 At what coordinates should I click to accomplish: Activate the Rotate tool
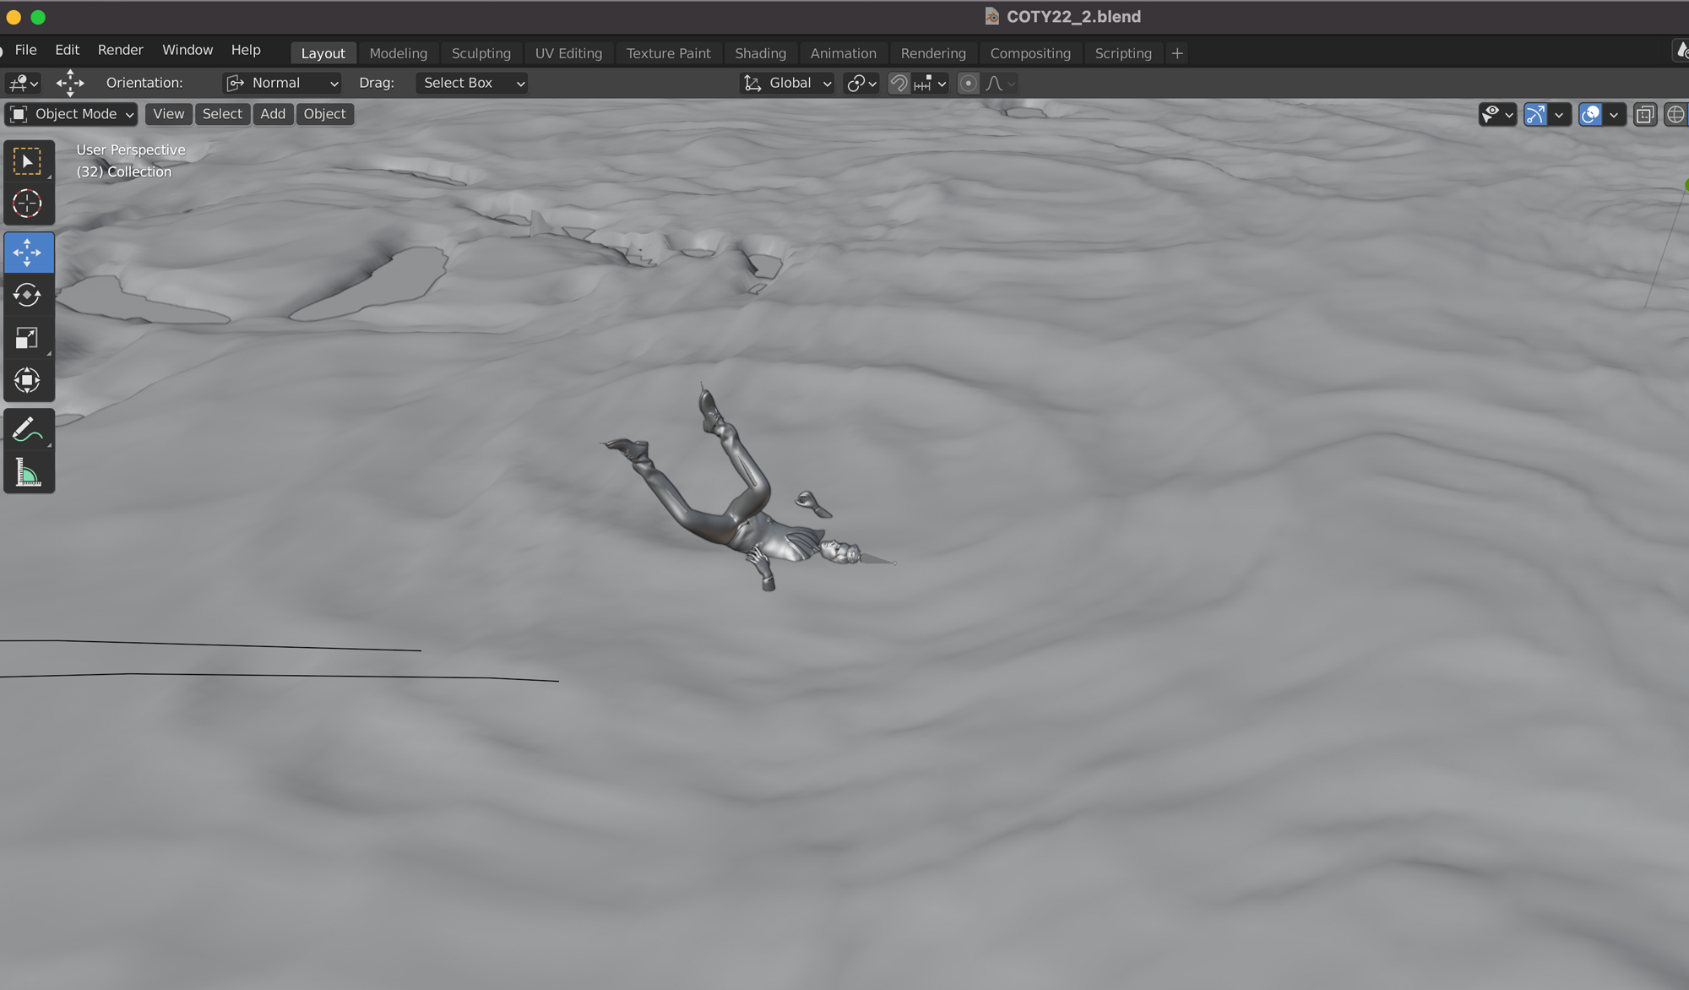(27, 295)
